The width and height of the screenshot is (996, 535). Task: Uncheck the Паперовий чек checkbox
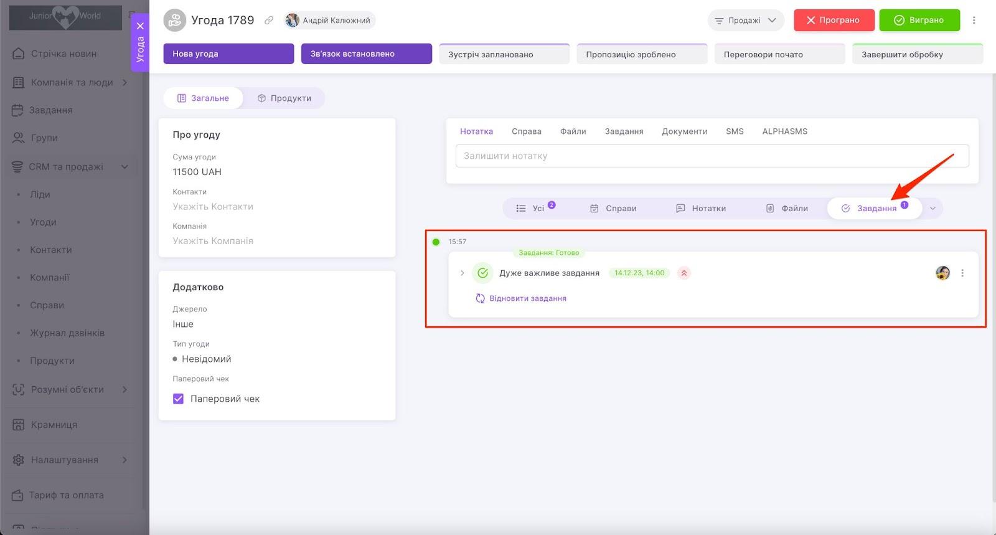pos(178,399)
